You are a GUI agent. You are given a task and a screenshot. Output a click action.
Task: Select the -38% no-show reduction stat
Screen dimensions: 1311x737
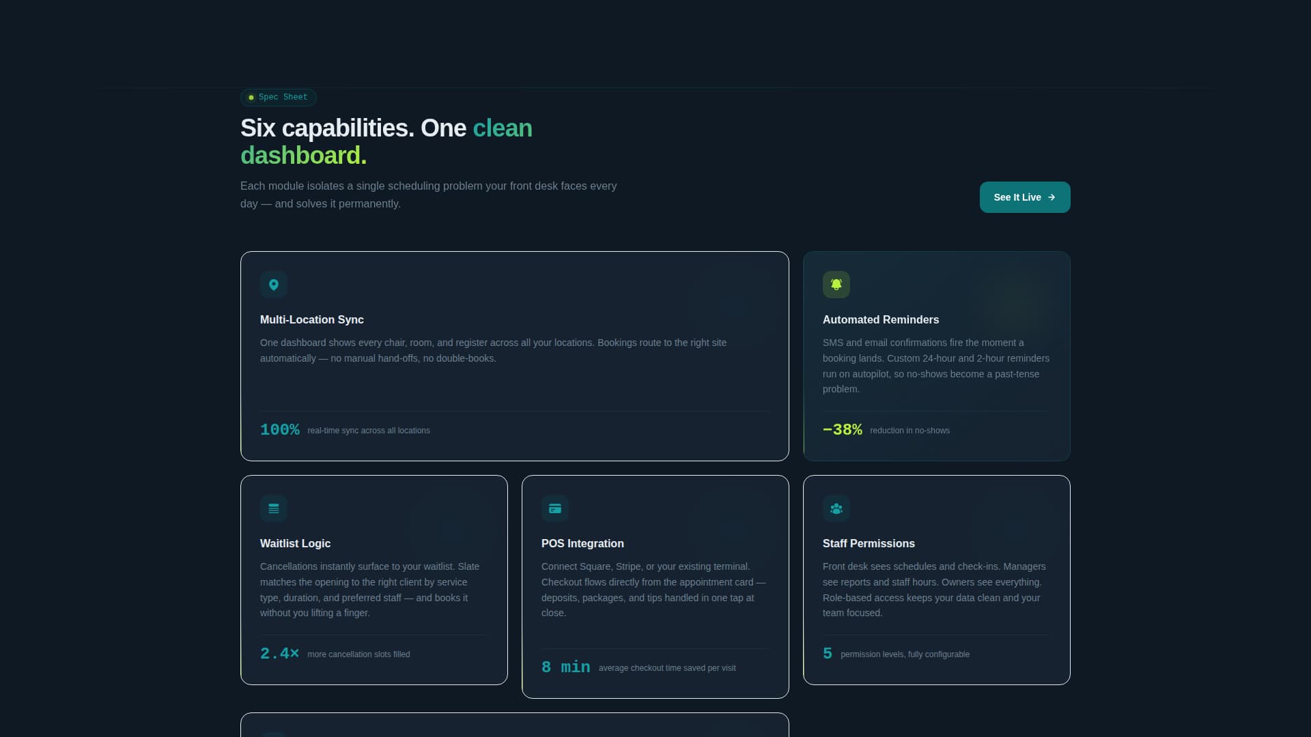843,429
